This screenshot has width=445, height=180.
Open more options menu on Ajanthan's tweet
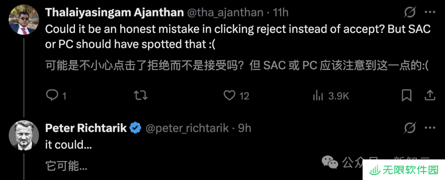pyautogui.click(x=430, y=12)
